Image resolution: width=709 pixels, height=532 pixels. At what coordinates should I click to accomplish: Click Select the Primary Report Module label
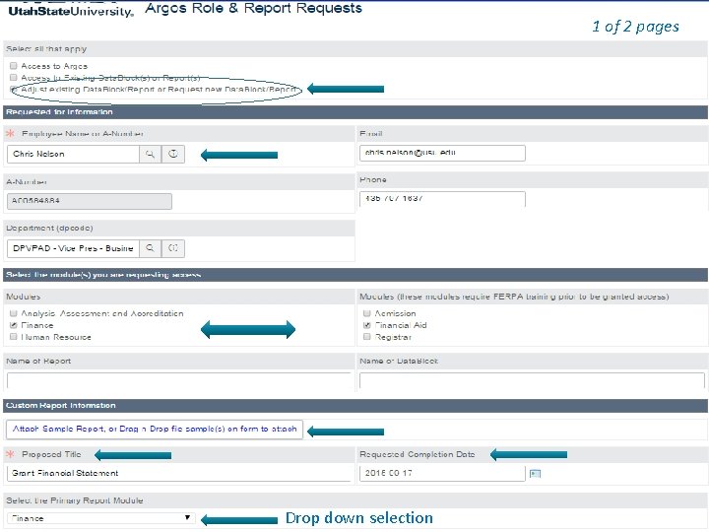pyautogui.click(x=75, y=500)
